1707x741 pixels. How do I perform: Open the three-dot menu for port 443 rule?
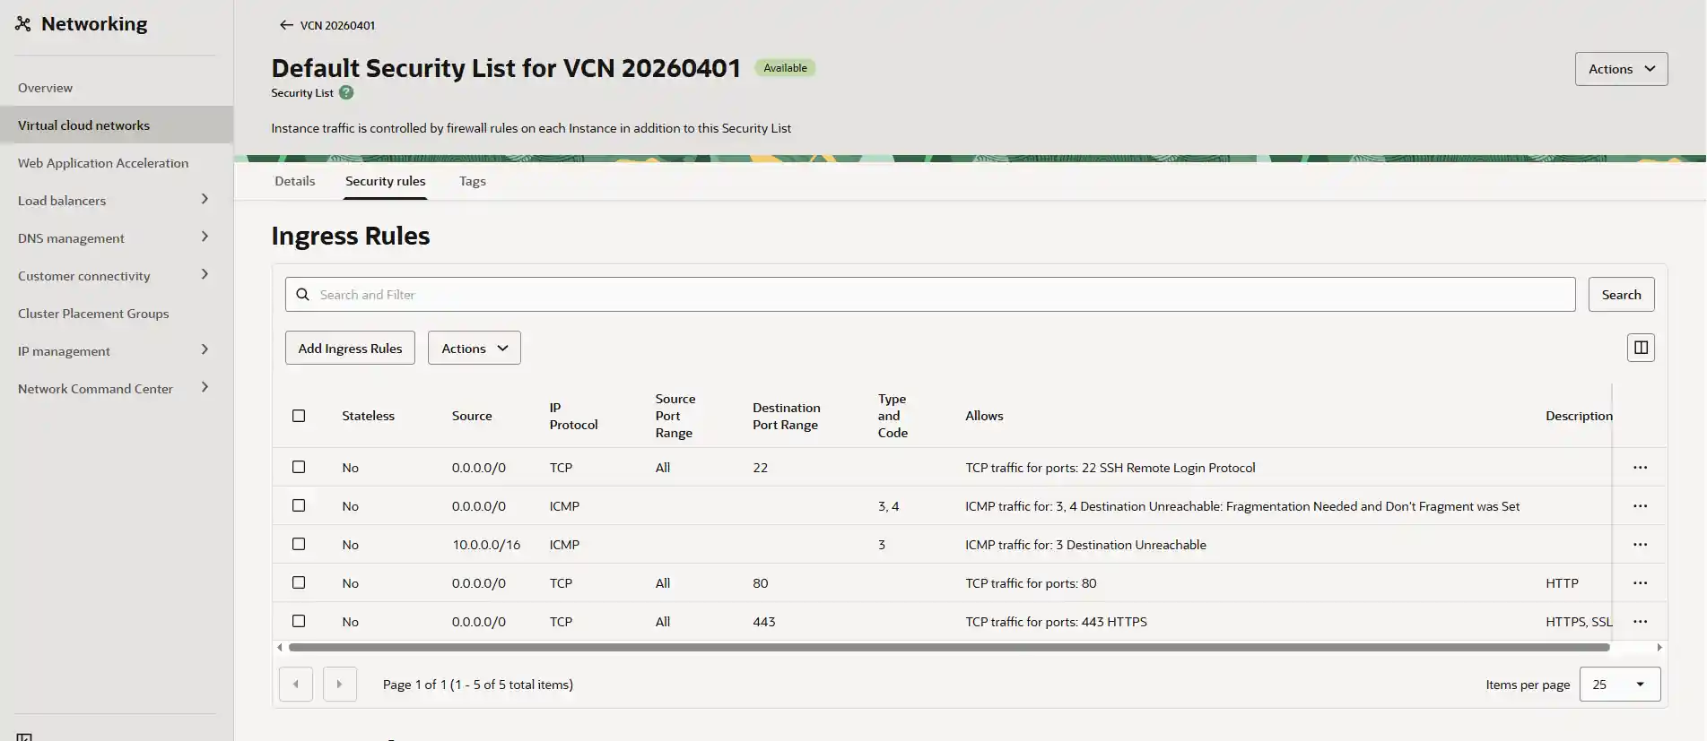1640,622
